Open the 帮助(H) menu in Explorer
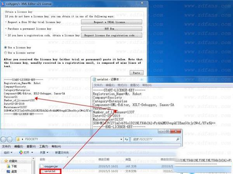Viewport: 233px width, 174px height. click(56, 146)
